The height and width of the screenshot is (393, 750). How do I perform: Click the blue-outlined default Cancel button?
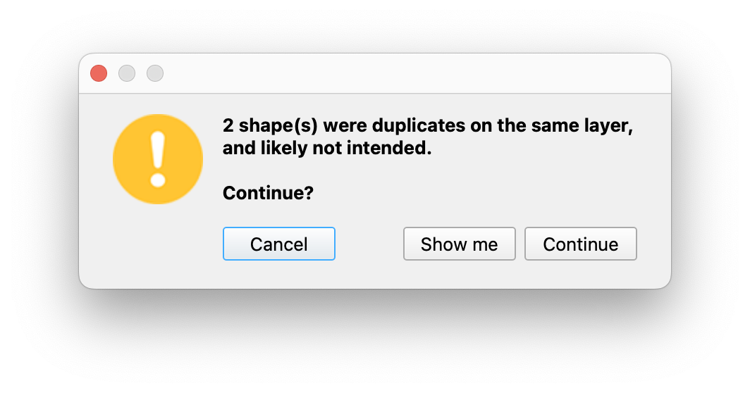[x=279, y=244]
